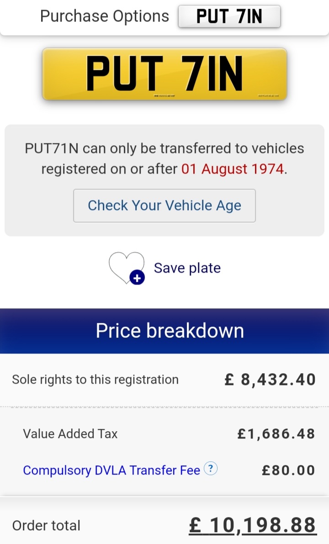Click the £1,686.48 VAT amount
The width and height of the screenshot is (329, 544).
[276, 433]
